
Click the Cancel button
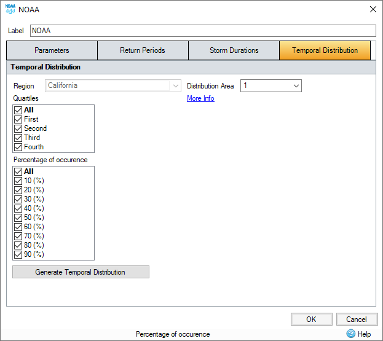357,319
